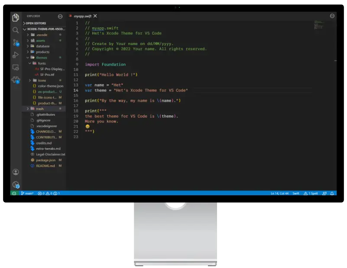347x268 pixels.
Task: Open the problems errors and warnings counter
Action: click(x=49, y=193)
